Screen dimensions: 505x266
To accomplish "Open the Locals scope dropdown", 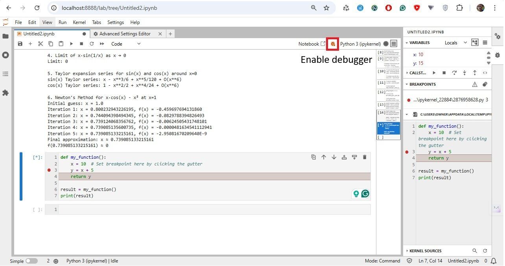I will [x=455, y=42].
